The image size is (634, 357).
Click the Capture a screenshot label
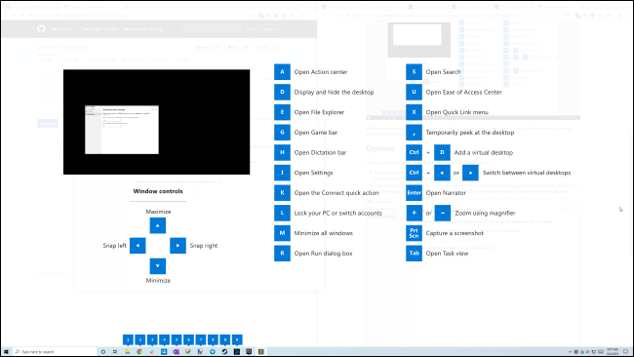pos(455,233)
